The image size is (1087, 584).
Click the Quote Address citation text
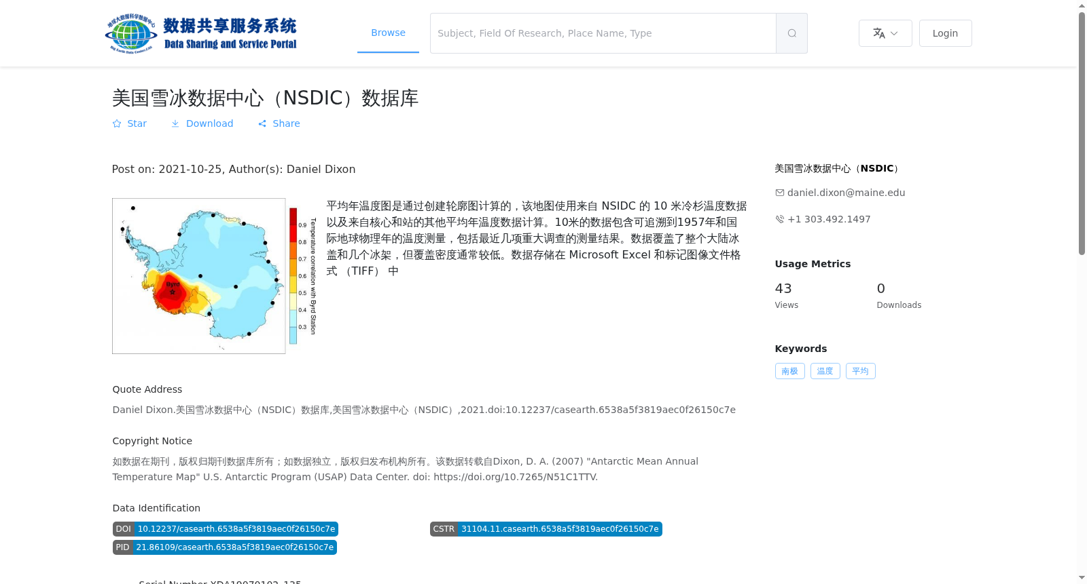pos(424,410)
